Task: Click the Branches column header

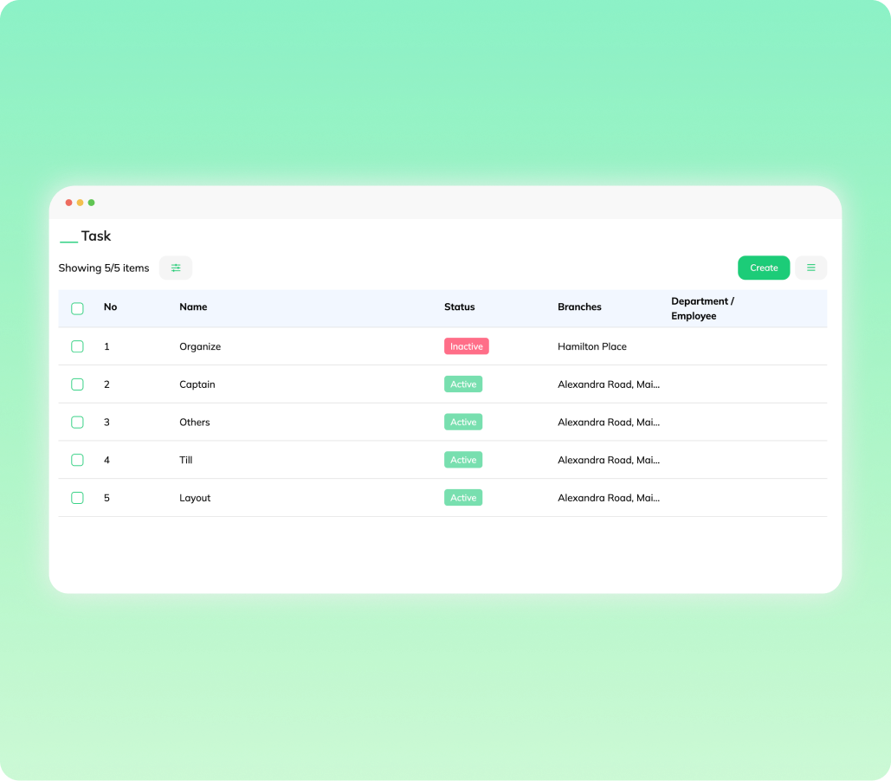Action: [579, 307]
